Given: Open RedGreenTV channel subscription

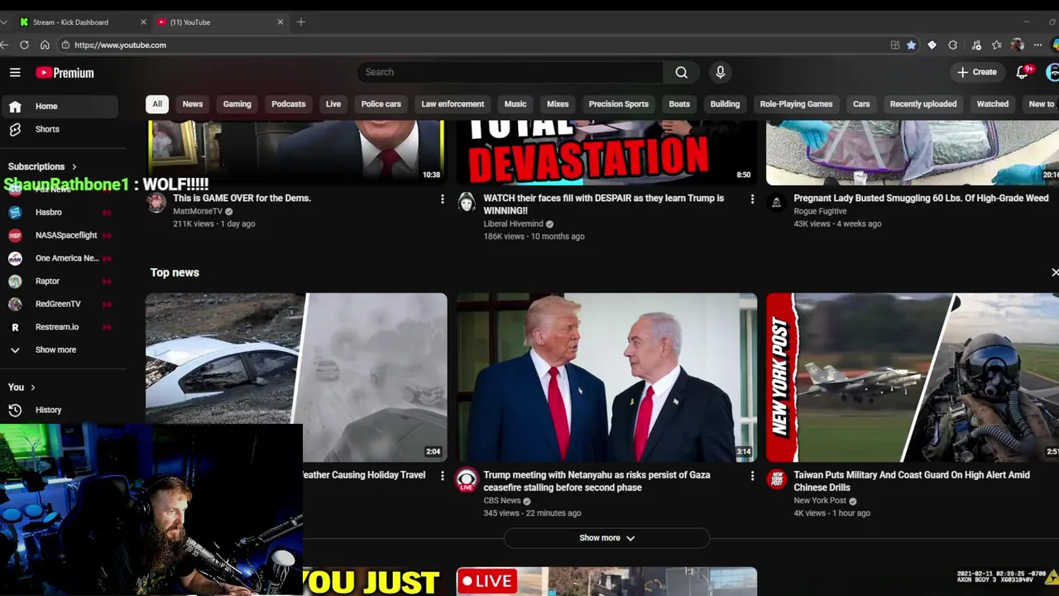Looking at the screenshot, I should click(x=60, y=304).
